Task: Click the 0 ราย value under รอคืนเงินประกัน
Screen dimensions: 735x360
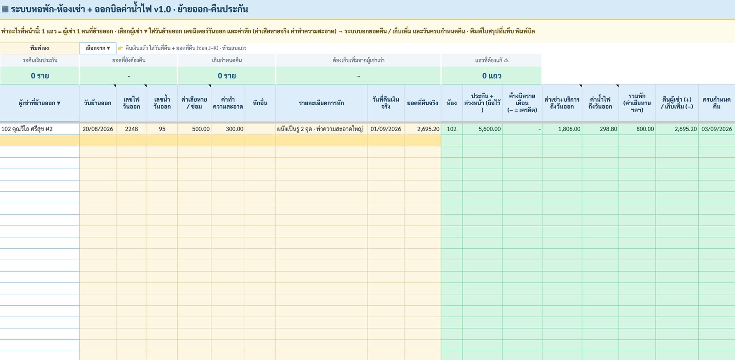Action: click(40, 76)
